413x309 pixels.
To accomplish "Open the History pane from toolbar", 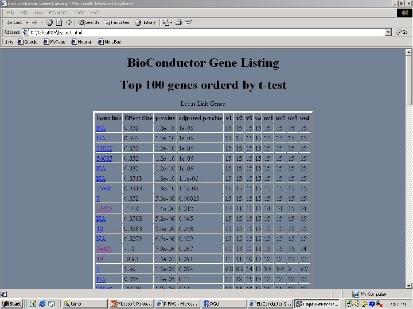I will 145,22.
